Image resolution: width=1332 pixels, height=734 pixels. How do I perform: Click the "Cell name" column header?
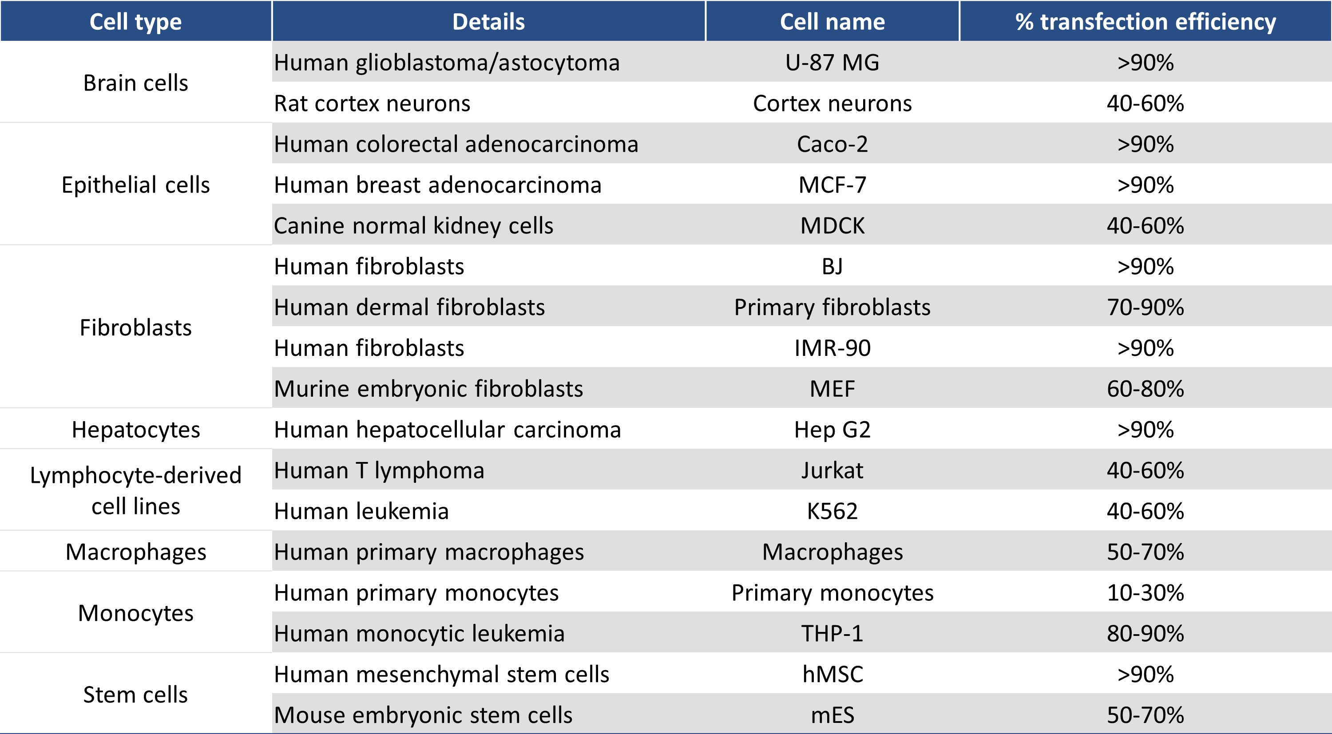pos(832,22)
